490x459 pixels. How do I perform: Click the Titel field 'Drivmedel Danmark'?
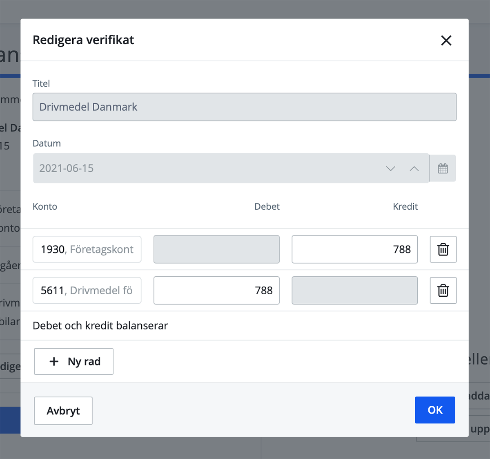click(x=244, y=107)
